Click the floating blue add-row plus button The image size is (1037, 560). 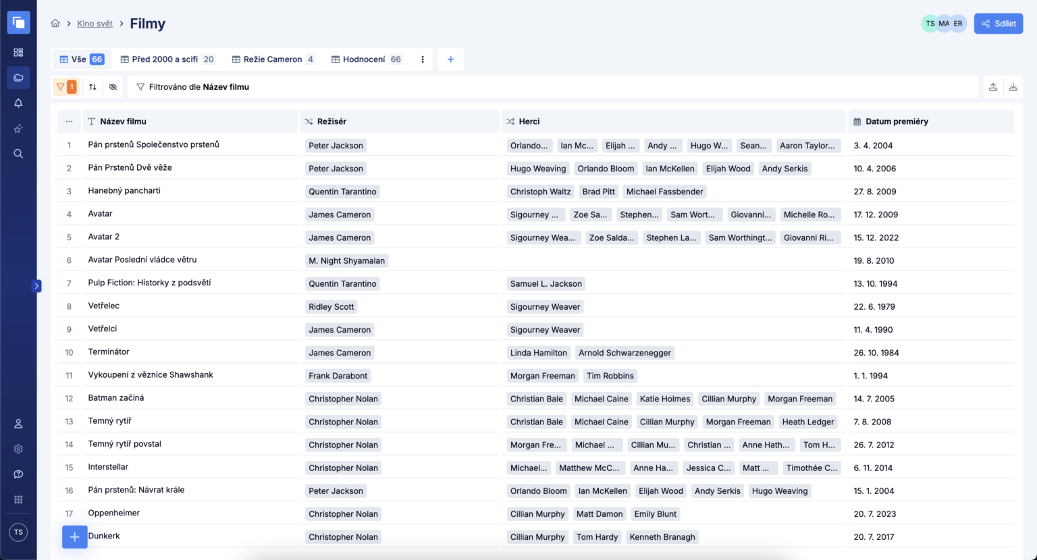[74, 537]
